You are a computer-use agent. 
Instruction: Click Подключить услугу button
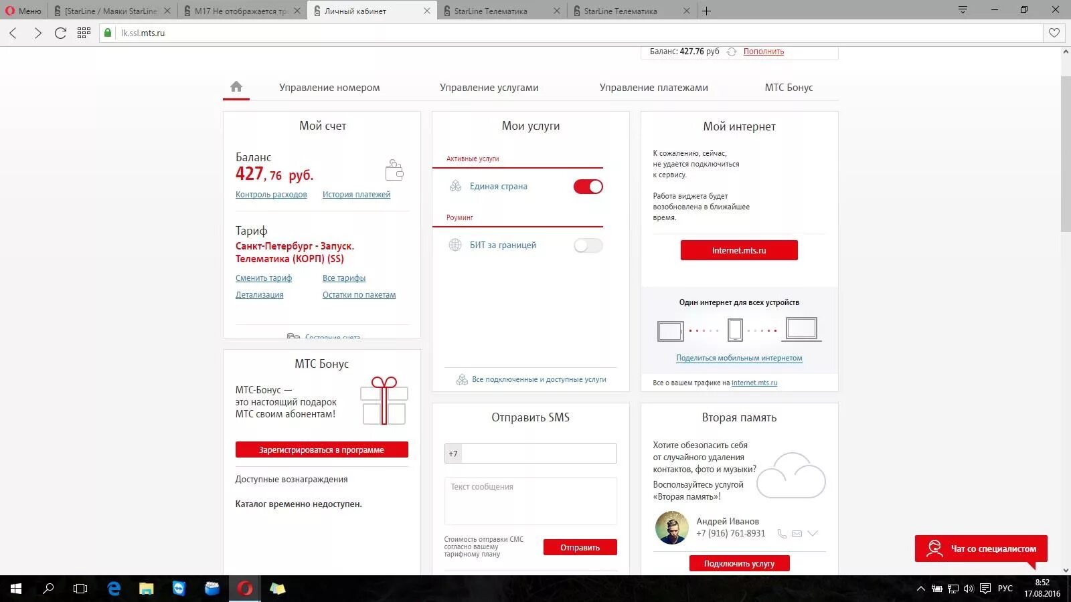tap(739, 563)
